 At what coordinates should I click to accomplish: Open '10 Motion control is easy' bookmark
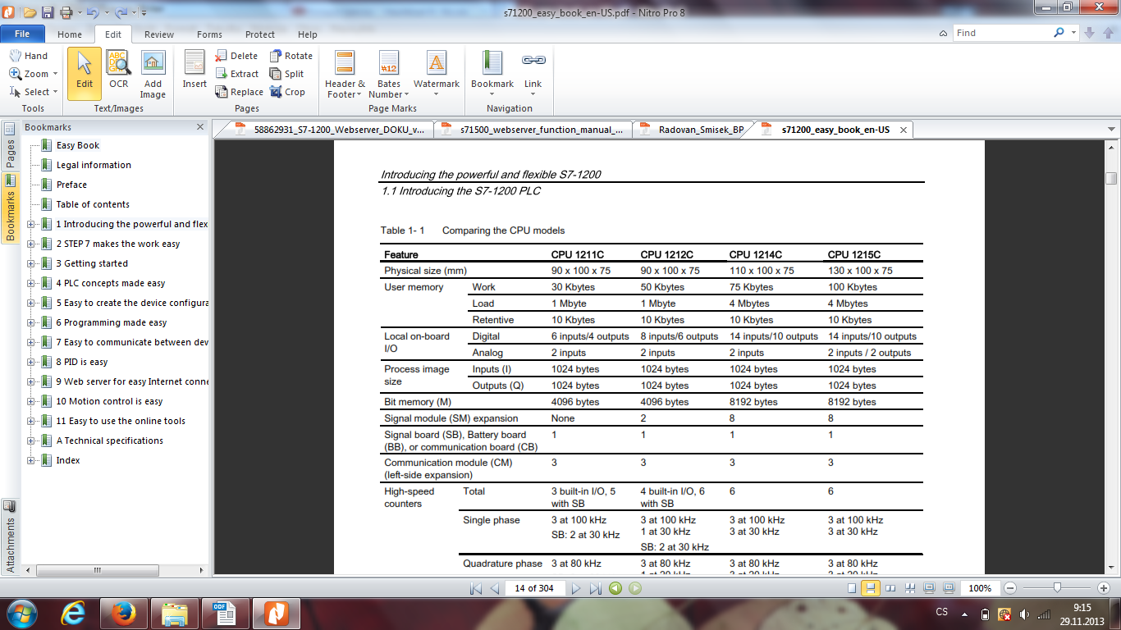pos(109,401)
